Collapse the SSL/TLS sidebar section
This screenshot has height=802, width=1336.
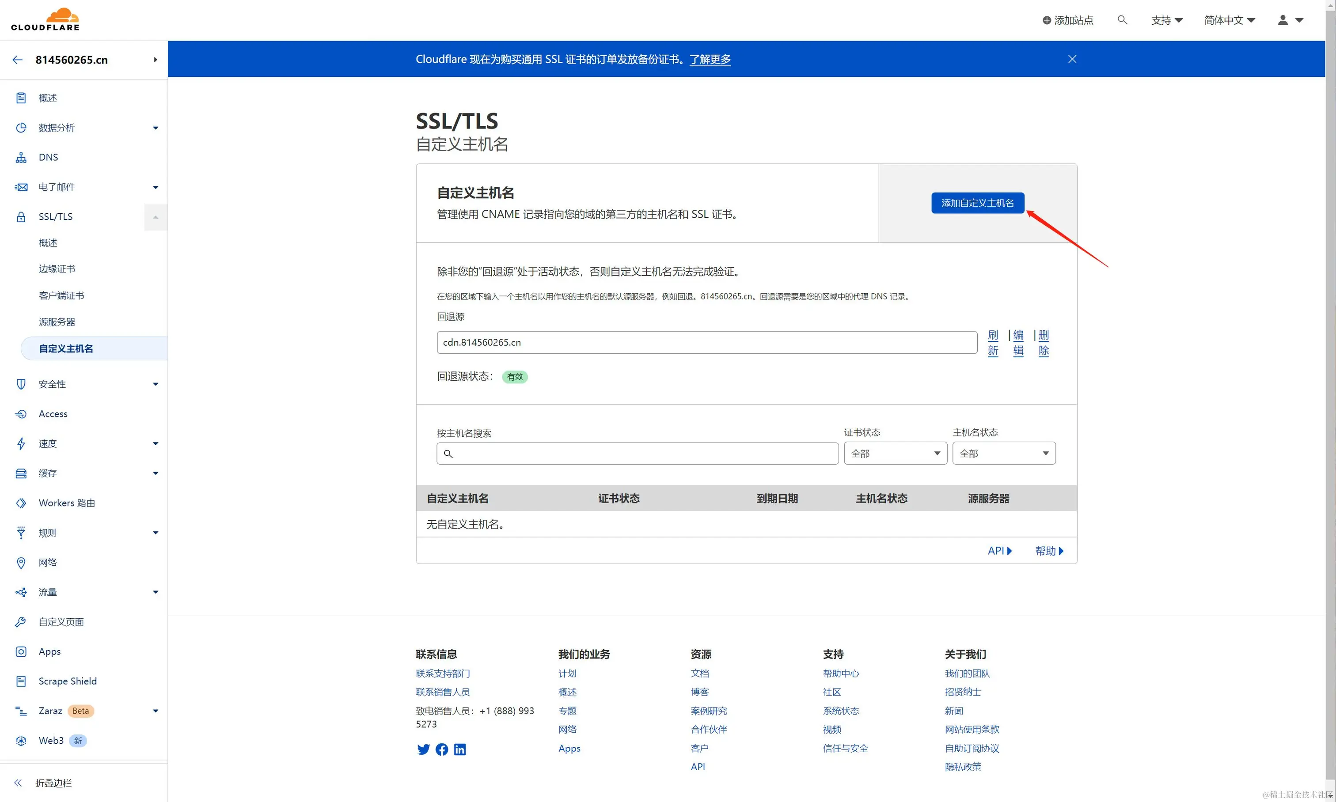[x=155, y=217]
